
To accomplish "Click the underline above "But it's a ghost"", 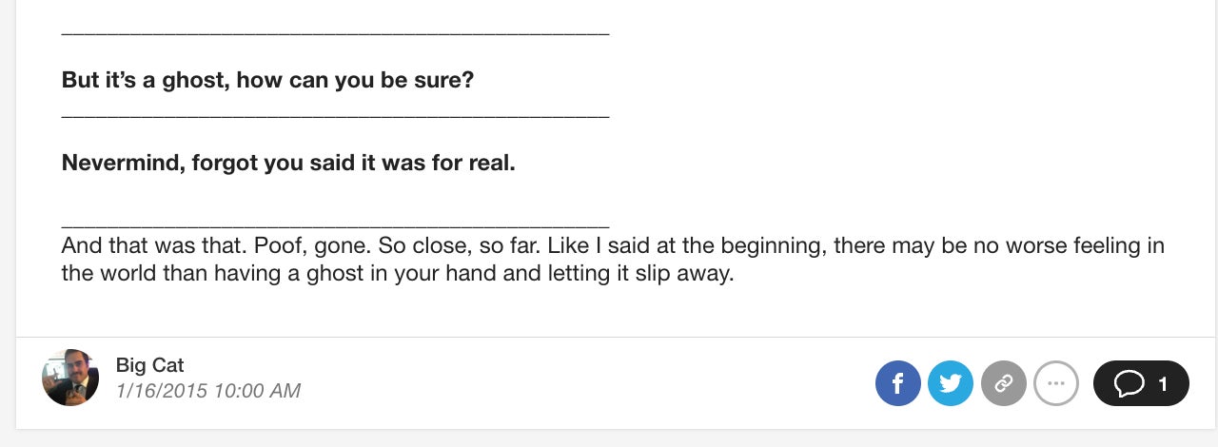I will 335,33.
